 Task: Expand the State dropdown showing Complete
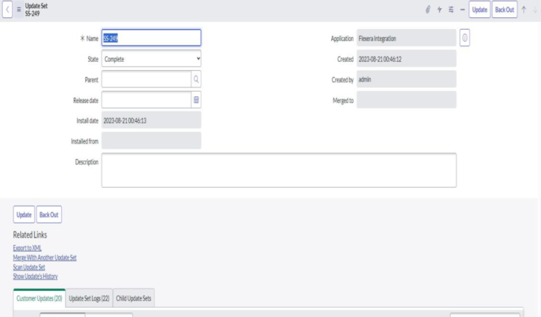click(x=151, y=59)
